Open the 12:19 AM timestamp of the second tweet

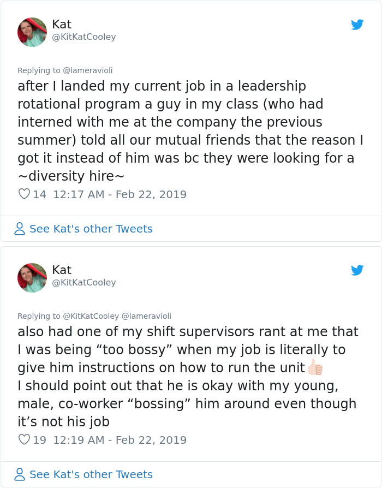point(74,439)
